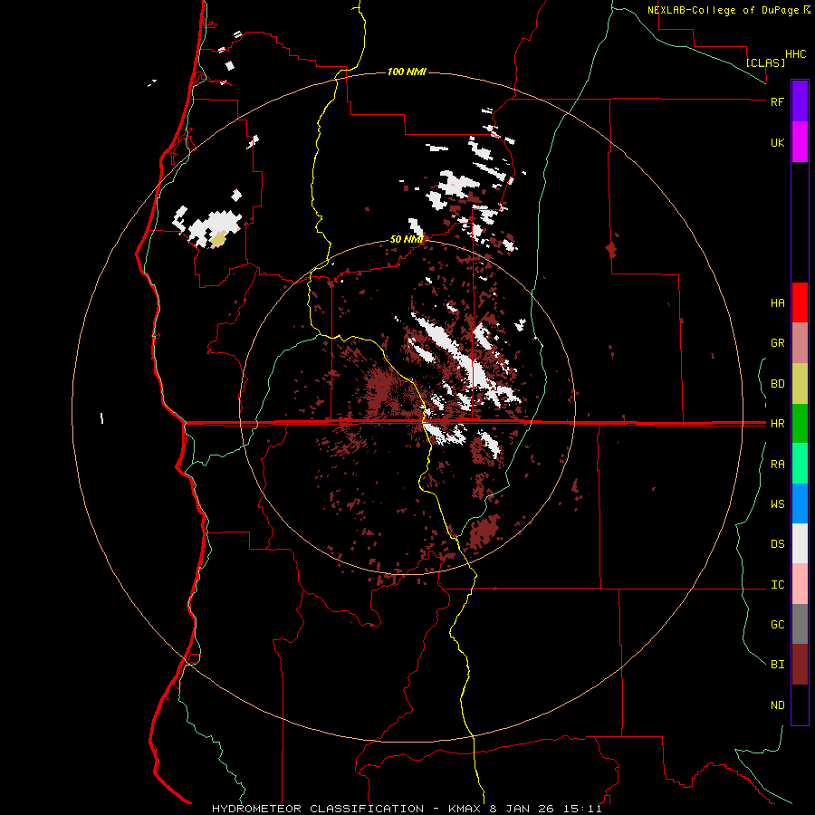Click the red HA color swatch
Image resolution: width=815 pixels, height=815 pixels.
pos(800,302)
